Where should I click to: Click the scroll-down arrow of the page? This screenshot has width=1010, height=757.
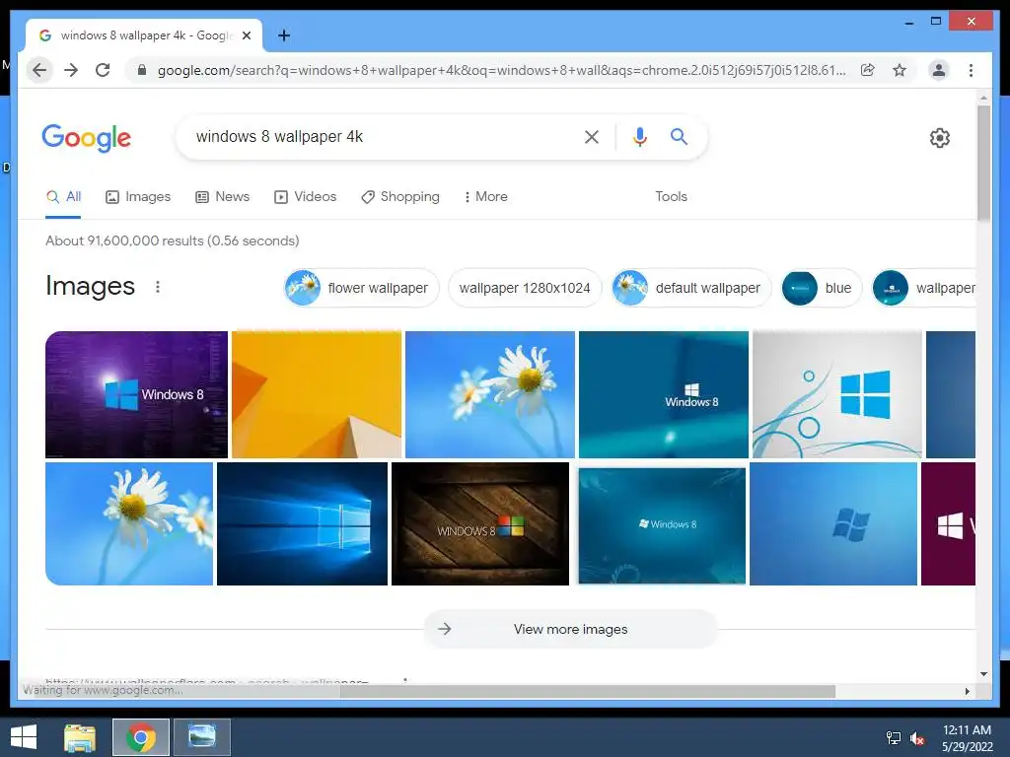pos(983,674)
